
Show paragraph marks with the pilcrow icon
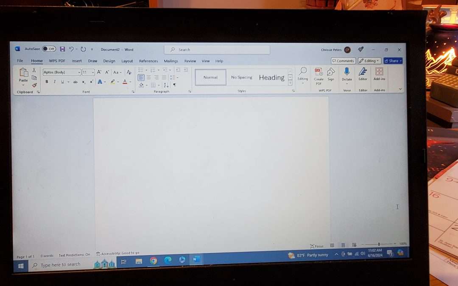(174, 85)
